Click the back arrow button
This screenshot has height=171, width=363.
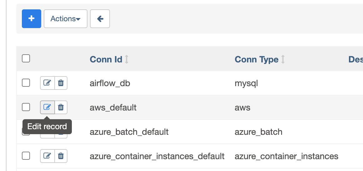(100, 19)
